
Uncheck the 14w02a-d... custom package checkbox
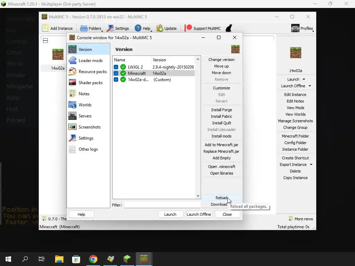pyautogui.click(x=116, y=80)
